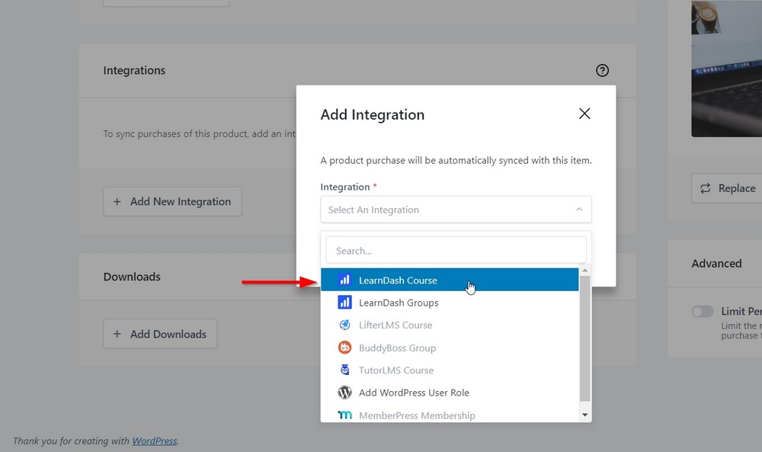This screenshot has width=762, height=452.
Task: Open the Integrations help question mark
Action: (602, 70)
